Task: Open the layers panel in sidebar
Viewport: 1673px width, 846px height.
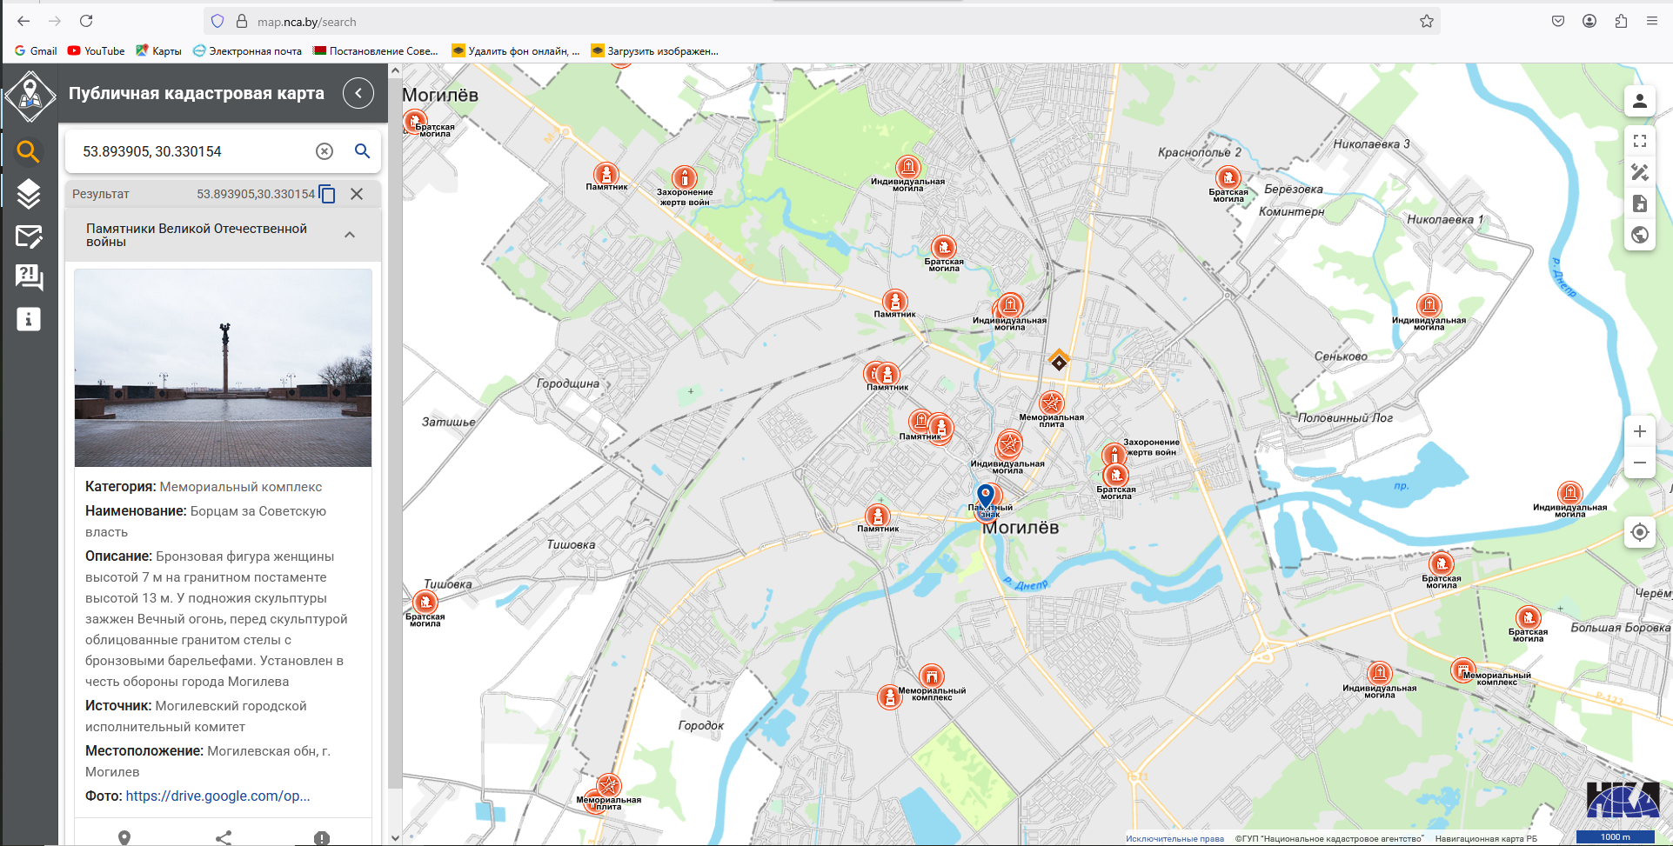Action: click(x=29, y=194)
